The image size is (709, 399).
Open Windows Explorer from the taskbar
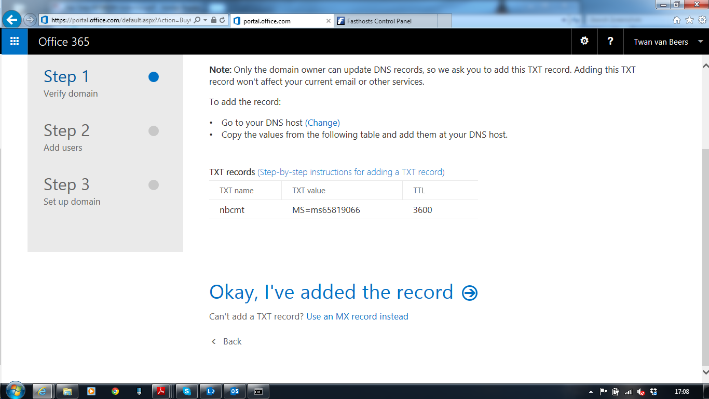(x=67, y=391)
